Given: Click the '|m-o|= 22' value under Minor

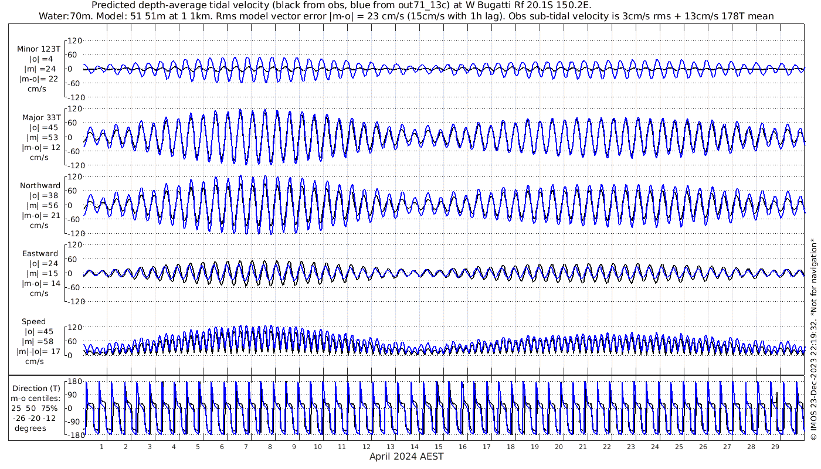Looking at the screenshot, I should tap(40, 79).
